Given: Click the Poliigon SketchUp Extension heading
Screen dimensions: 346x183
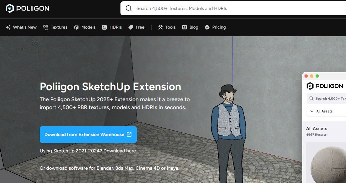Looking at the screenshot, I should click(x=110, y=87).
